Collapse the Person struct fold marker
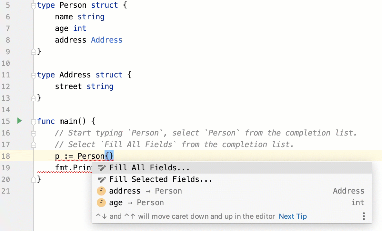The height and width of the screenshot is (231, 382). tap(33, 5)
